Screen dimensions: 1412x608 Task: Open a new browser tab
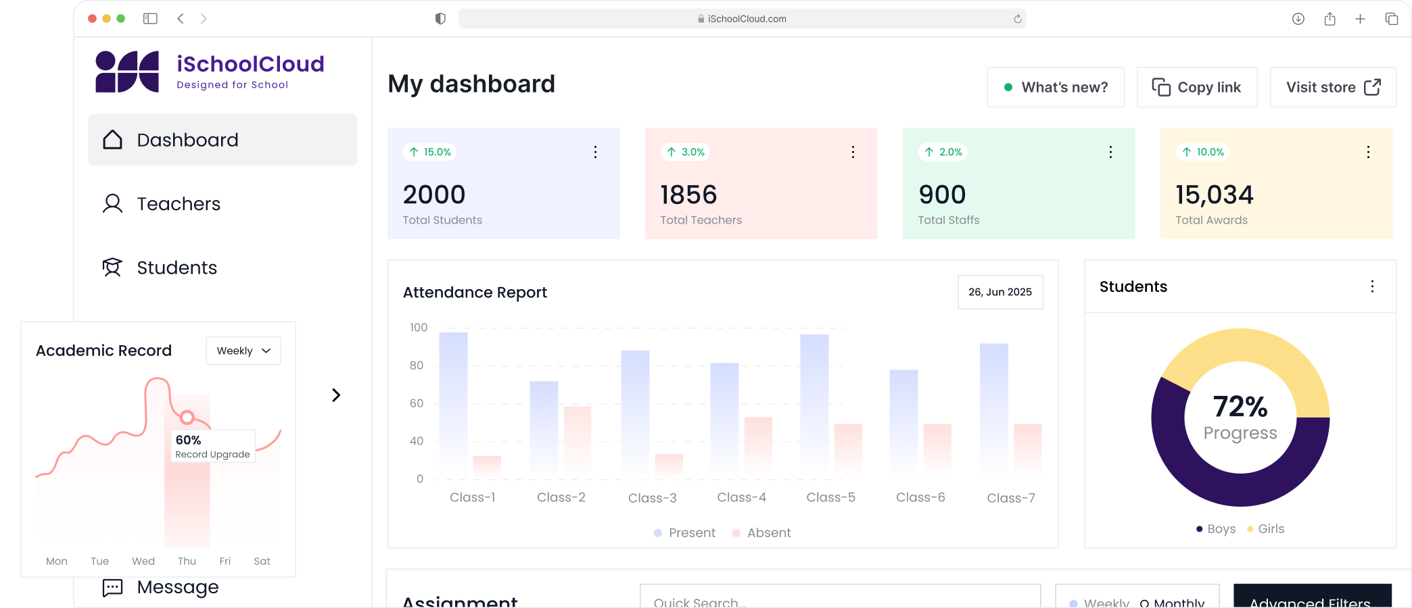(x=1360, y=19)
